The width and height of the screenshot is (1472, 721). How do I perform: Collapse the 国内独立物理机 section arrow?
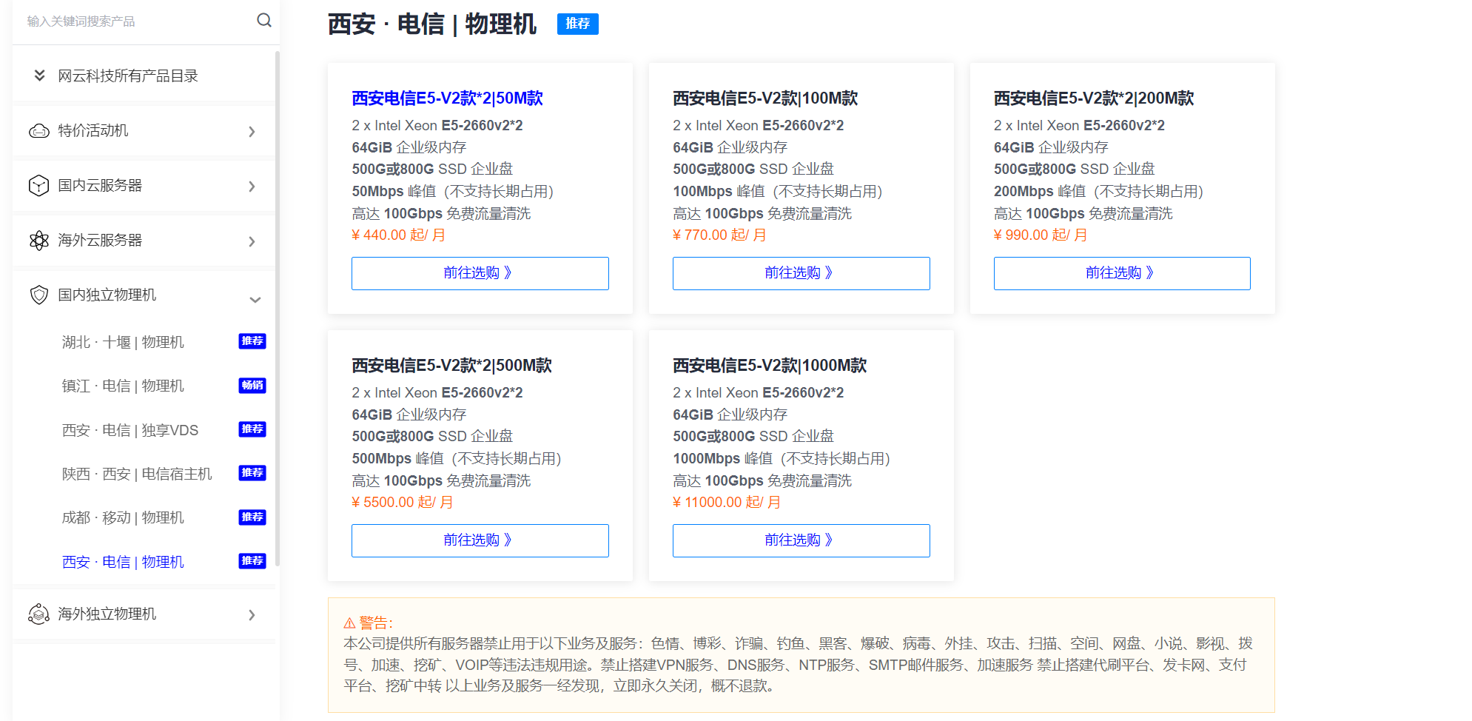point(255,300)
